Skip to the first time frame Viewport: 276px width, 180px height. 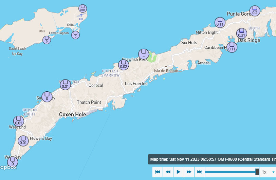pyautogui.click(x=157, y=172)
